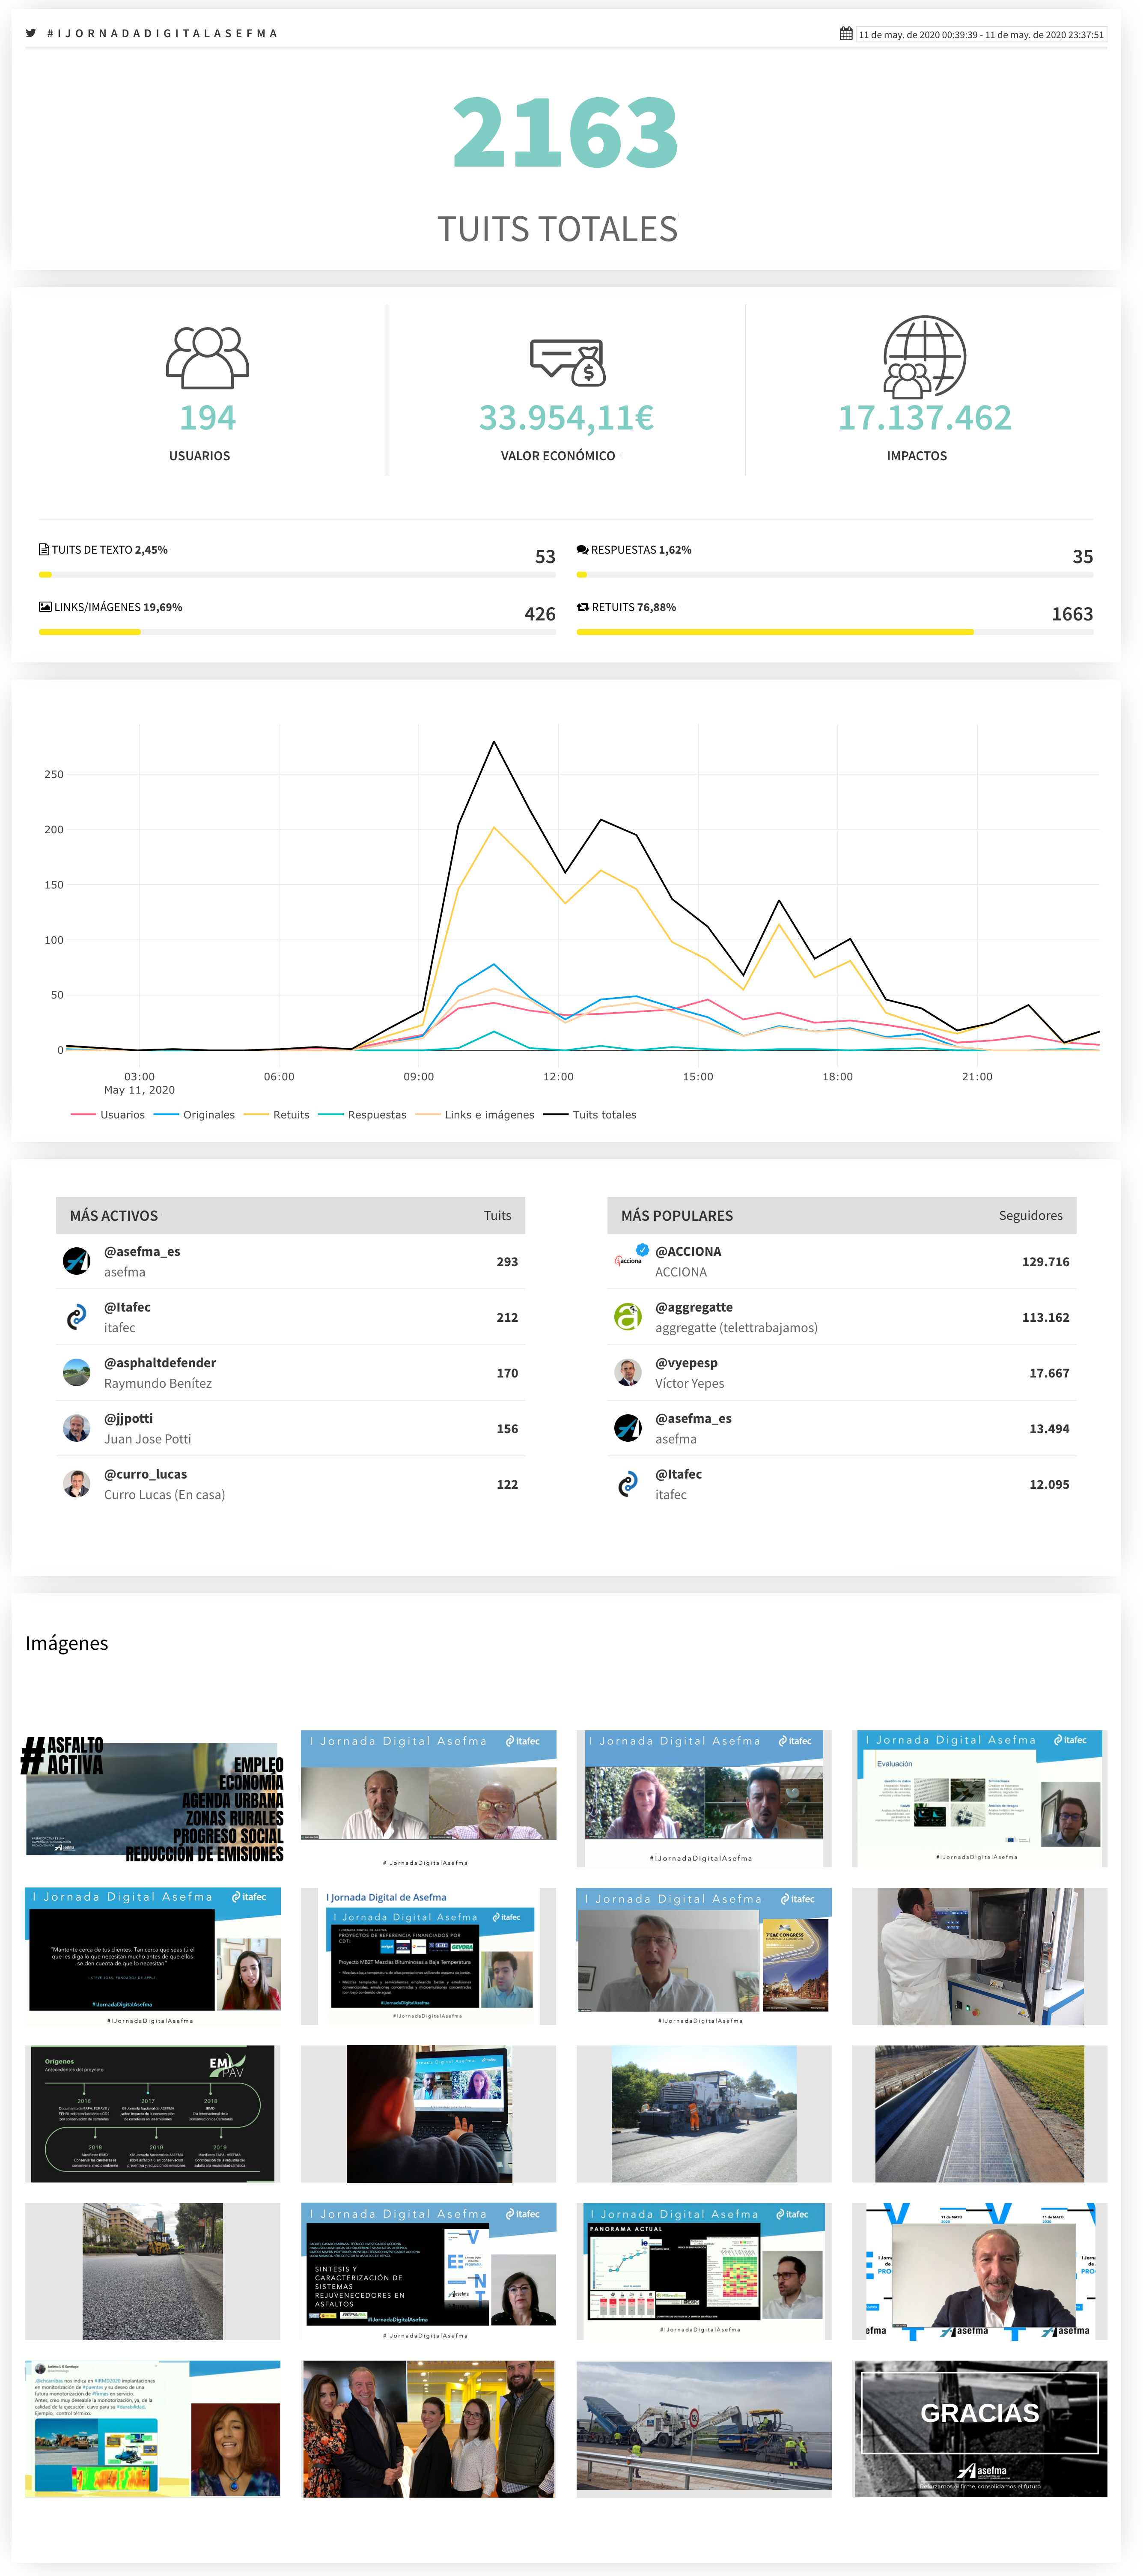This screenshot has height=2576, width=1143.
Task: Open the GRACIAS asefma image thumbnail
Action: coord(980,2429)
